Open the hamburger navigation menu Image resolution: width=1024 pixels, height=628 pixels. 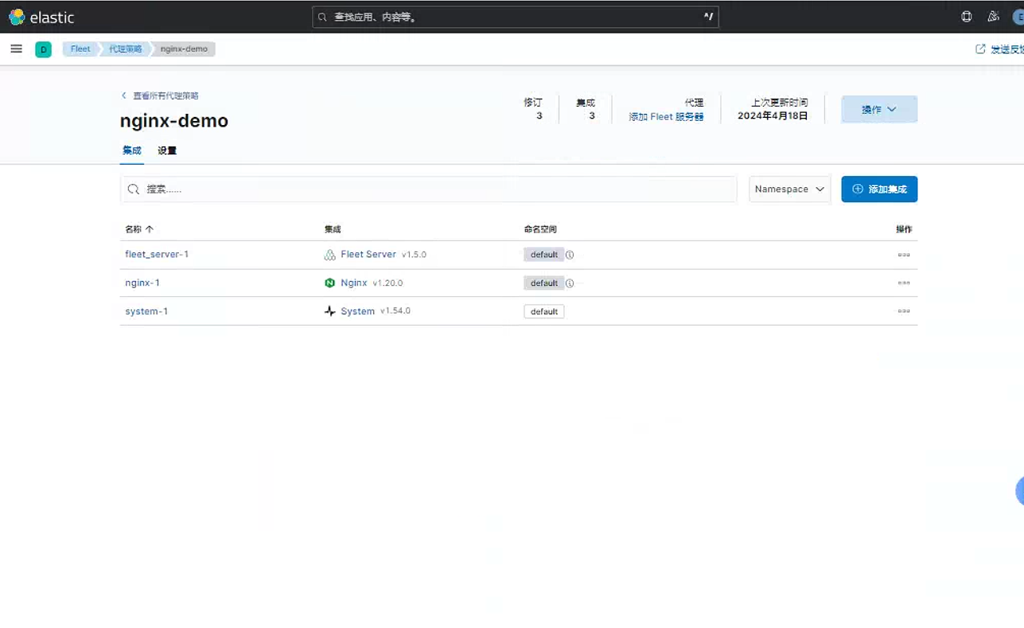[16, 49]
